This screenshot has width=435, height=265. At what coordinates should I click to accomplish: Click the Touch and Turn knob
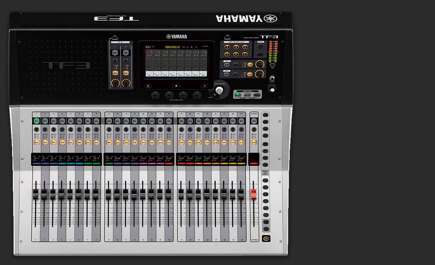pyautogui.click(x=219, y=90)
